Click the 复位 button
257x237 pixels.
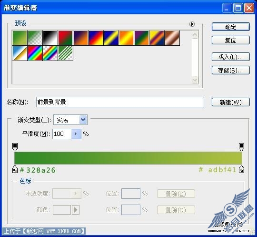(231, 40)
